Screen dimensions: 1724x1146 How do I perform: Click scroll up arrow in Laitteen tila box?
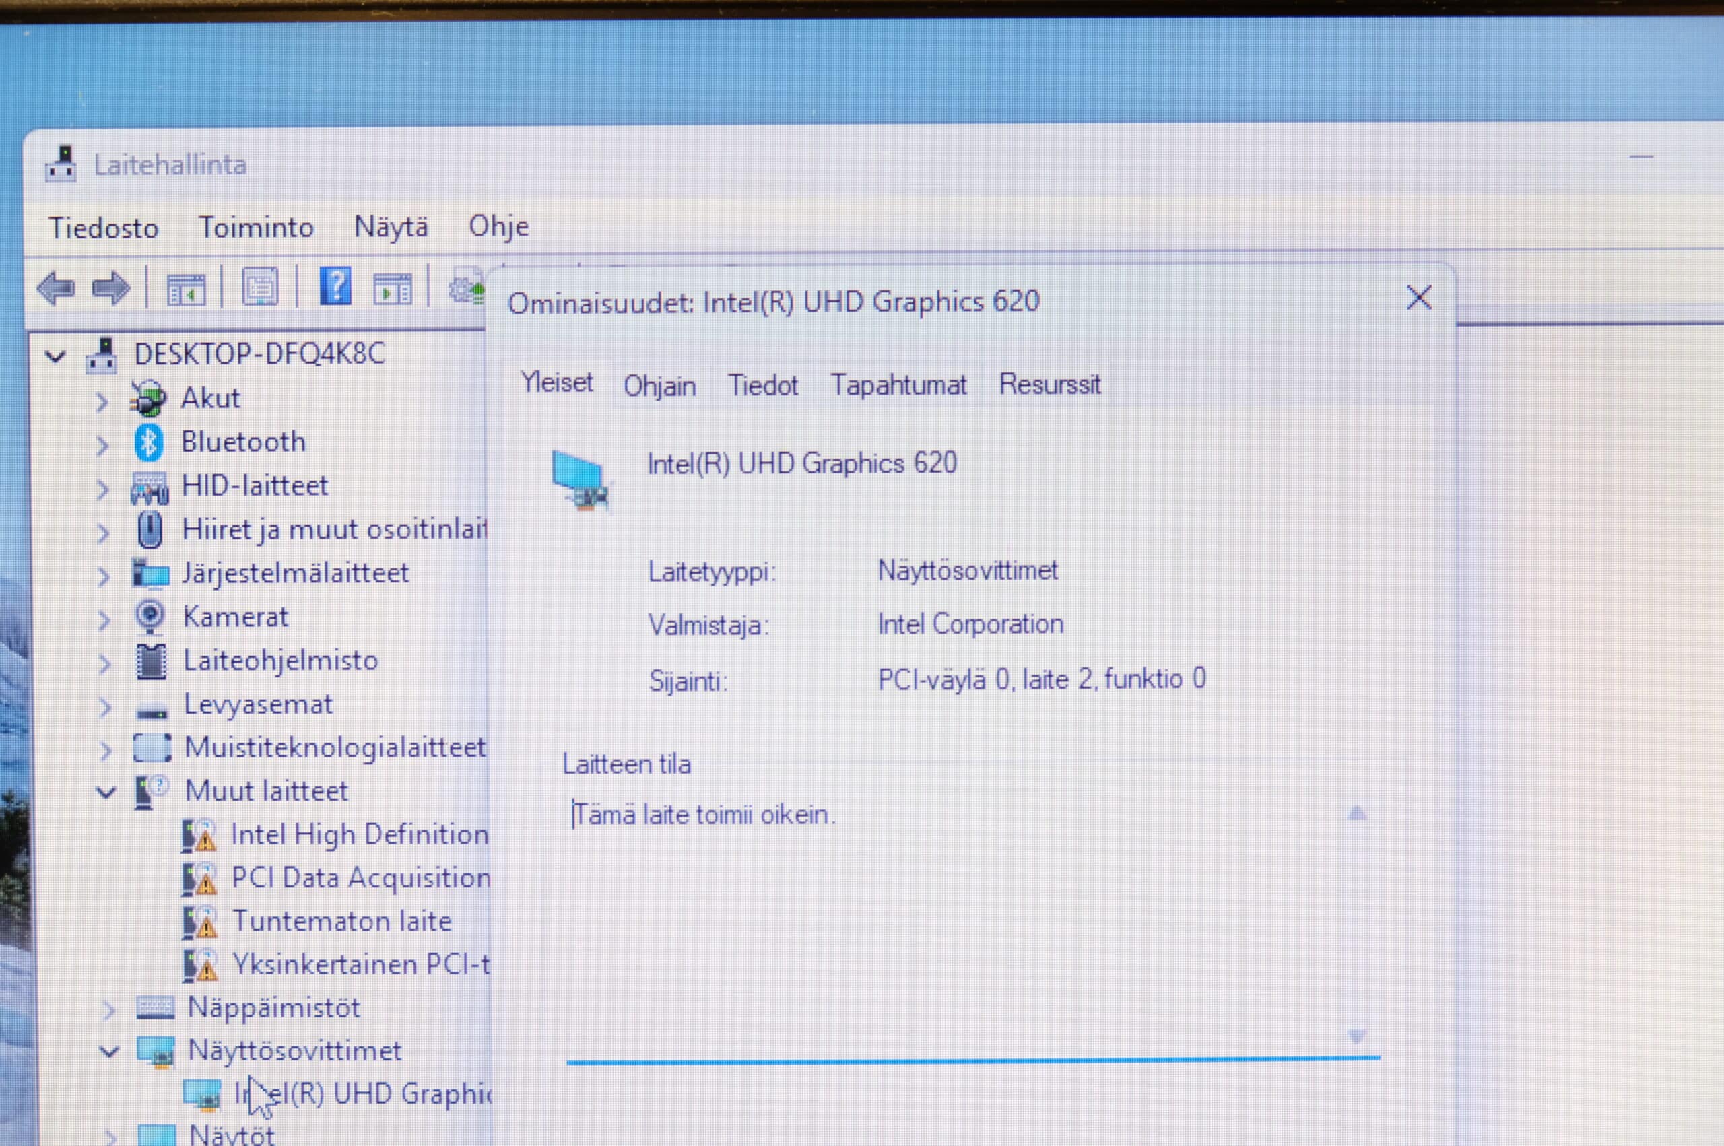coord(1356,813)
